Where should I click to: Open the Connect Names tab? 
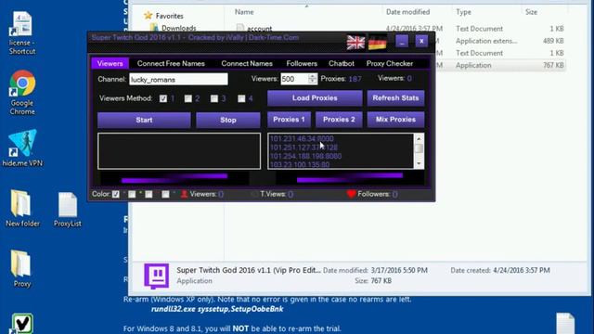click(x=247, y=63)
